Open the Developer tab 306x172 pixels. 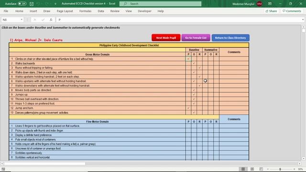click(x=144, y=11)
